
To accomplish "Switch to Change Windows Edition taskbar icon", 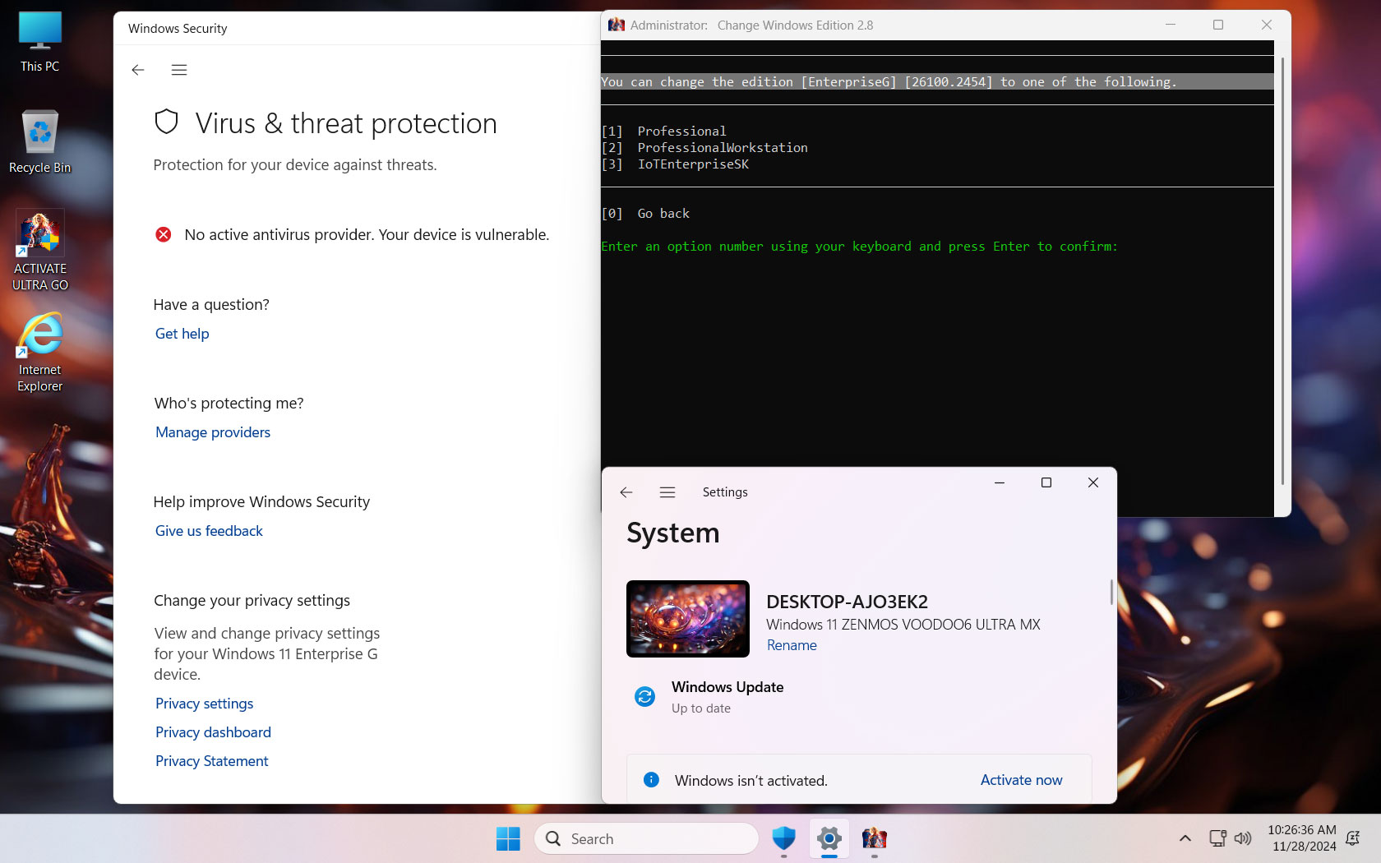I will click(x=875, y=839).
